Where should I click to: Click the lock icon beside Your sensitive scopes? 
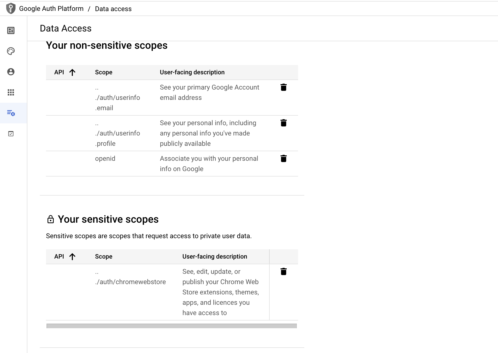(51, 219)
